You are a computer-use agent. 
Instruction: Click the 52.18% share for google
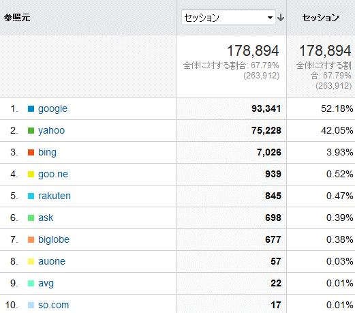pos(337,108)
